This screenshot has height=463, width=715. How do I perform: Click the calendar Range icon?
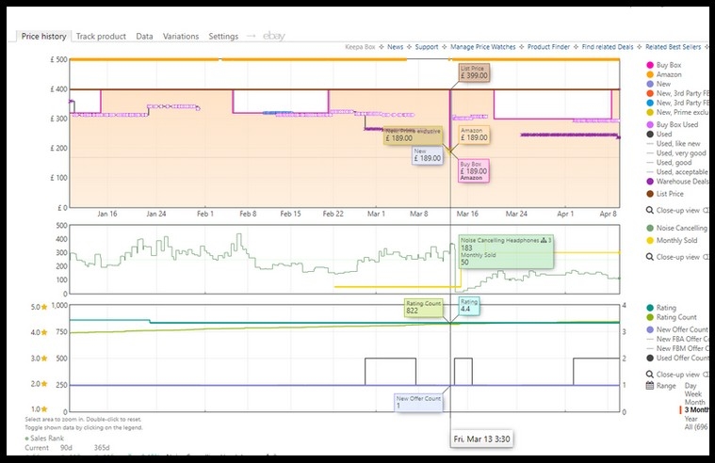(649, 386)
